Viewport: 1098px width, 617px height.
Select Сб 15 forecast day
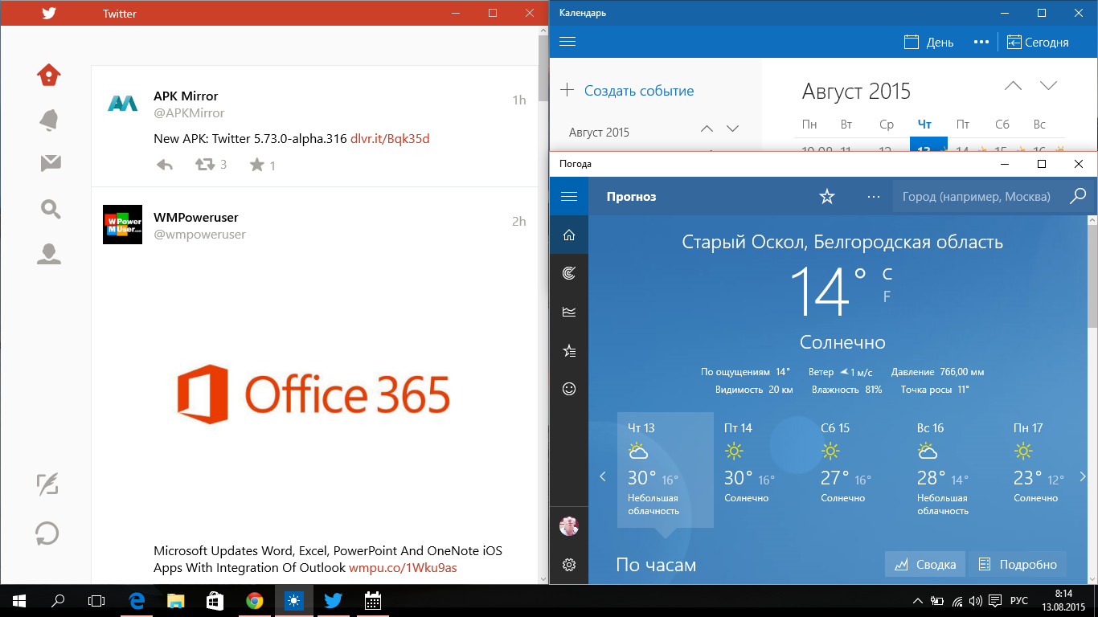pyautogui.click(x=858, y=470)
